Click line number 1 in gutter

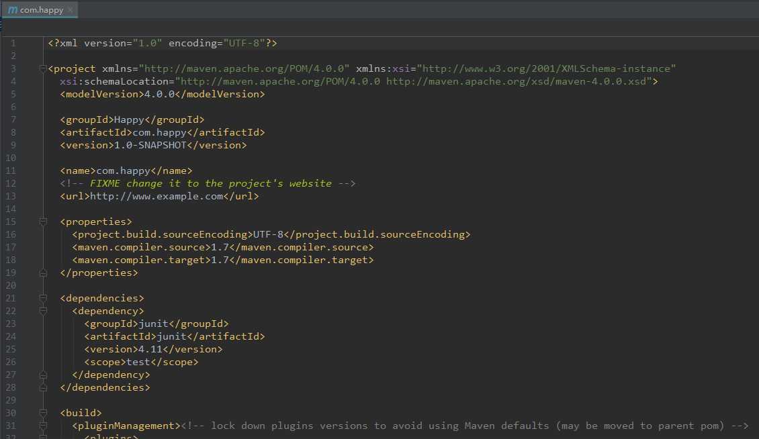[x=13, y=43]
